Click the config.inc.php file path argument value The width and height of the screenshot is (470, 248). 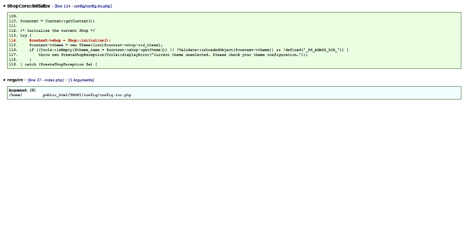[x=70, y=95]
